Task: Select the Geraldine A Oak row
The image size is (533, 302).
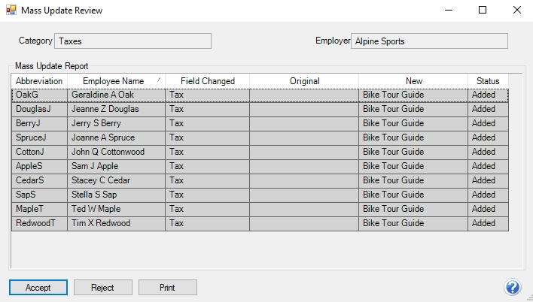Action: (260, 95)
